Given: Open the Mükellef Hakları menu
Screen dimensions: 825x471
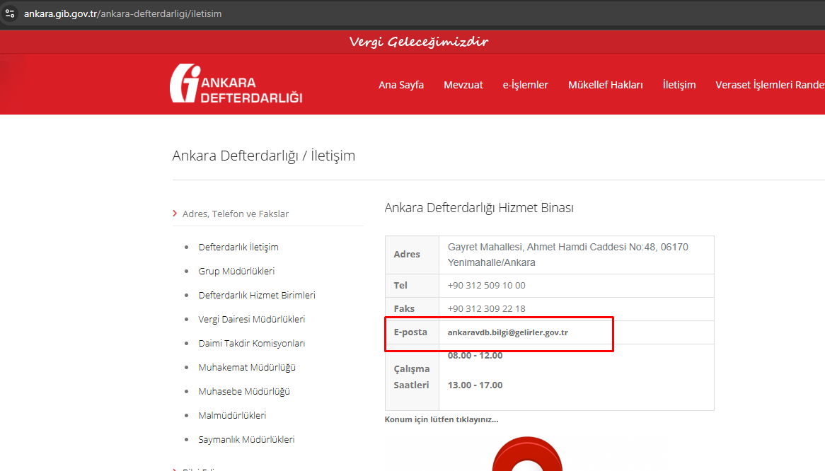Looking at the screenshot, I should 605,85.
